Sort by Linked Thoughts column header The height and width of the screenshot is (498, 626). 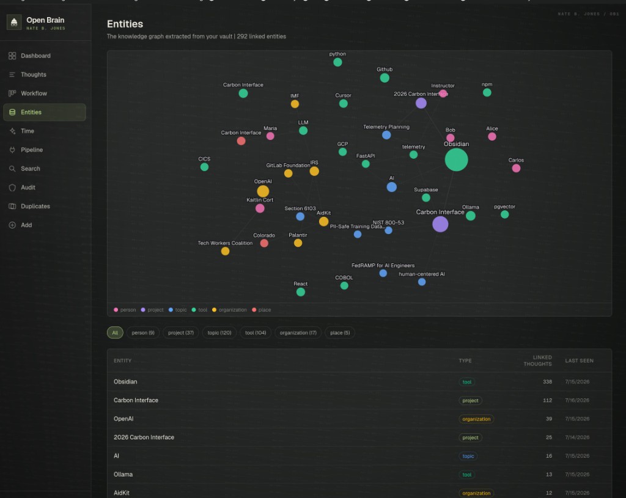coord(538,361)
